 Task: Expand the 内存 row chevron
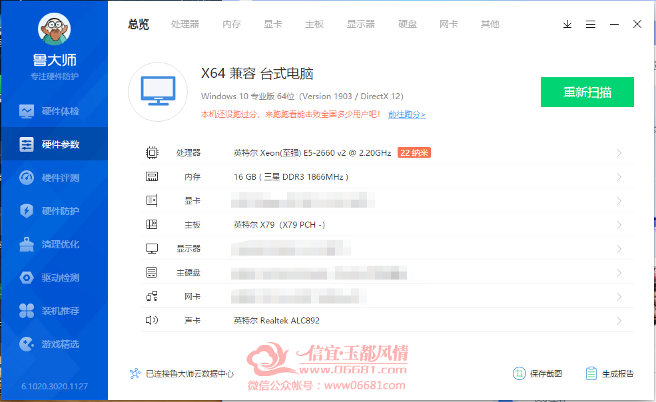[619, 177]
